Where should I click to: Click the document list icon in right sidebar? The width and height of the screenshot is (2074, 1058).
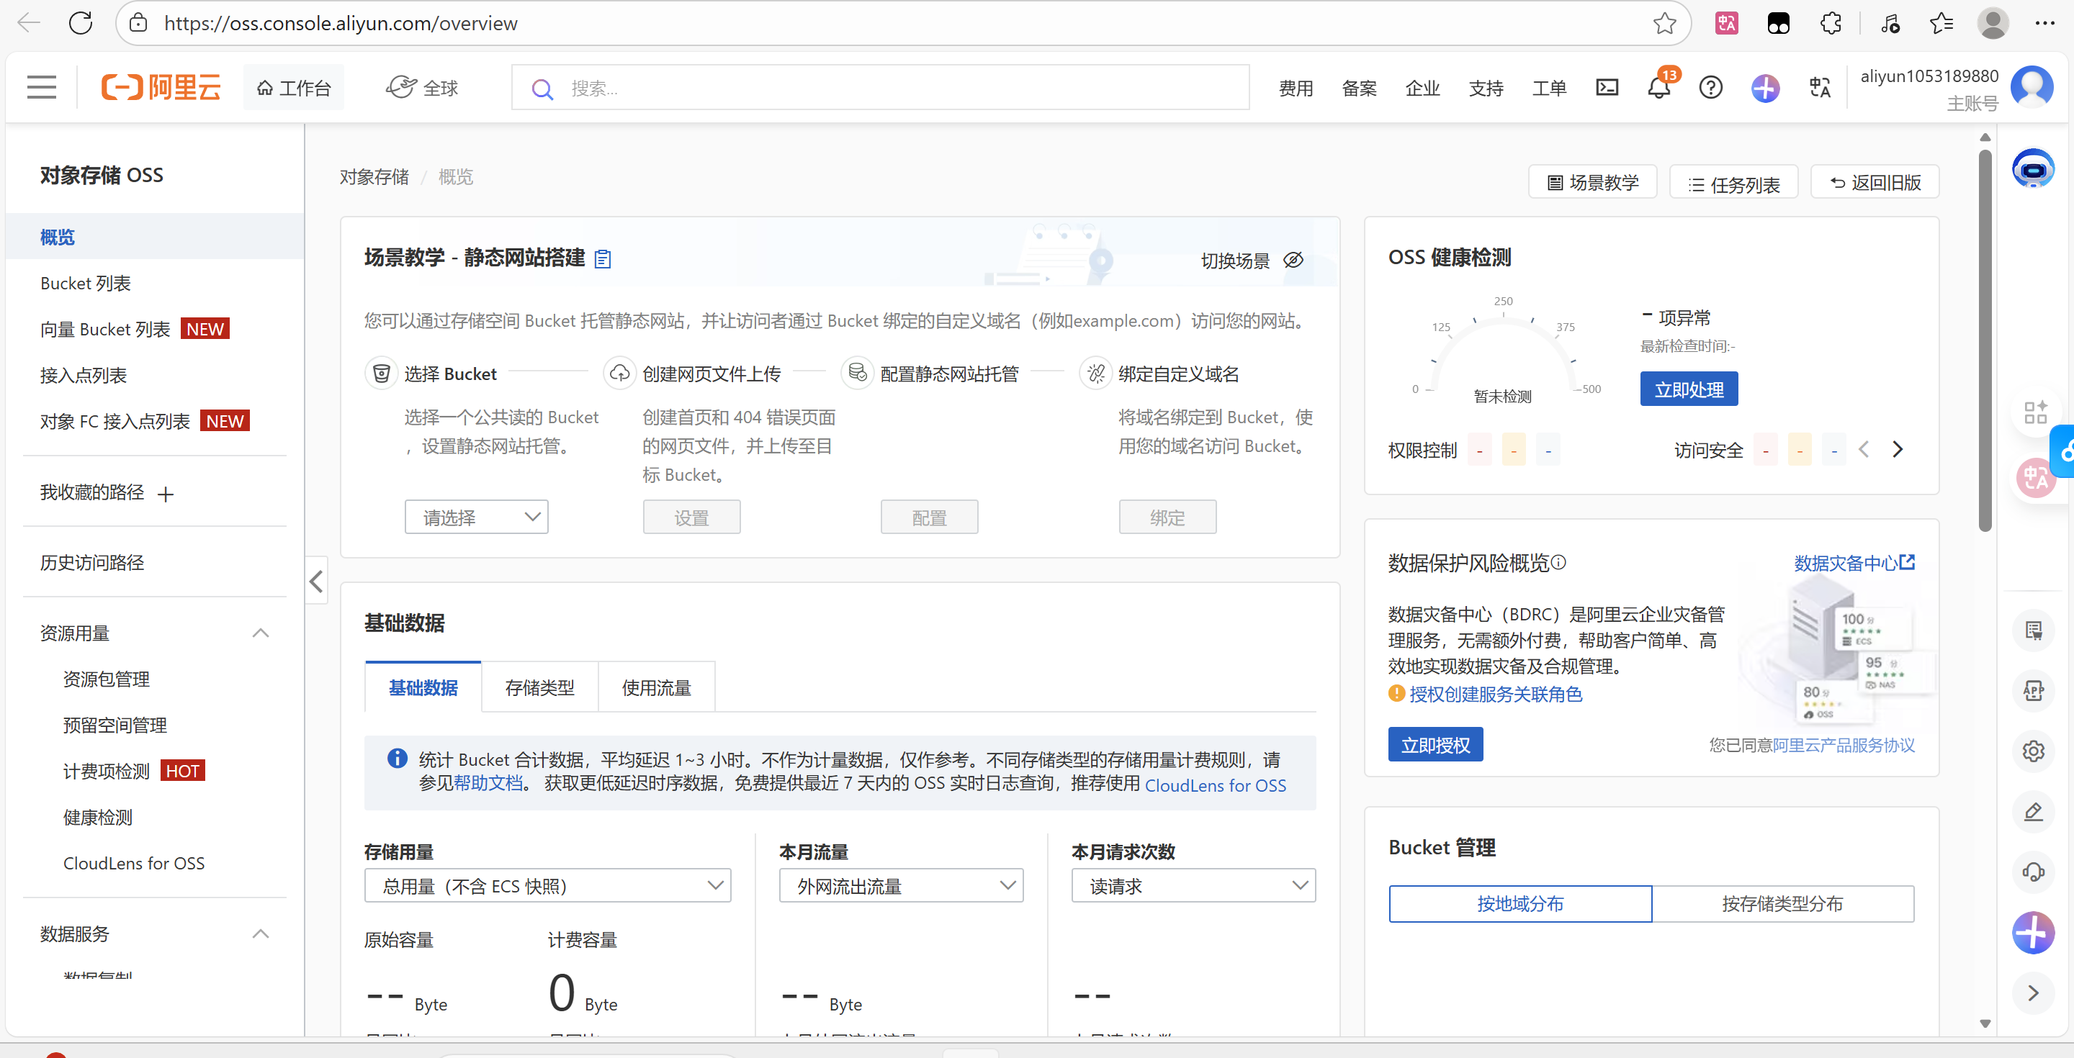pos(2034,630)
